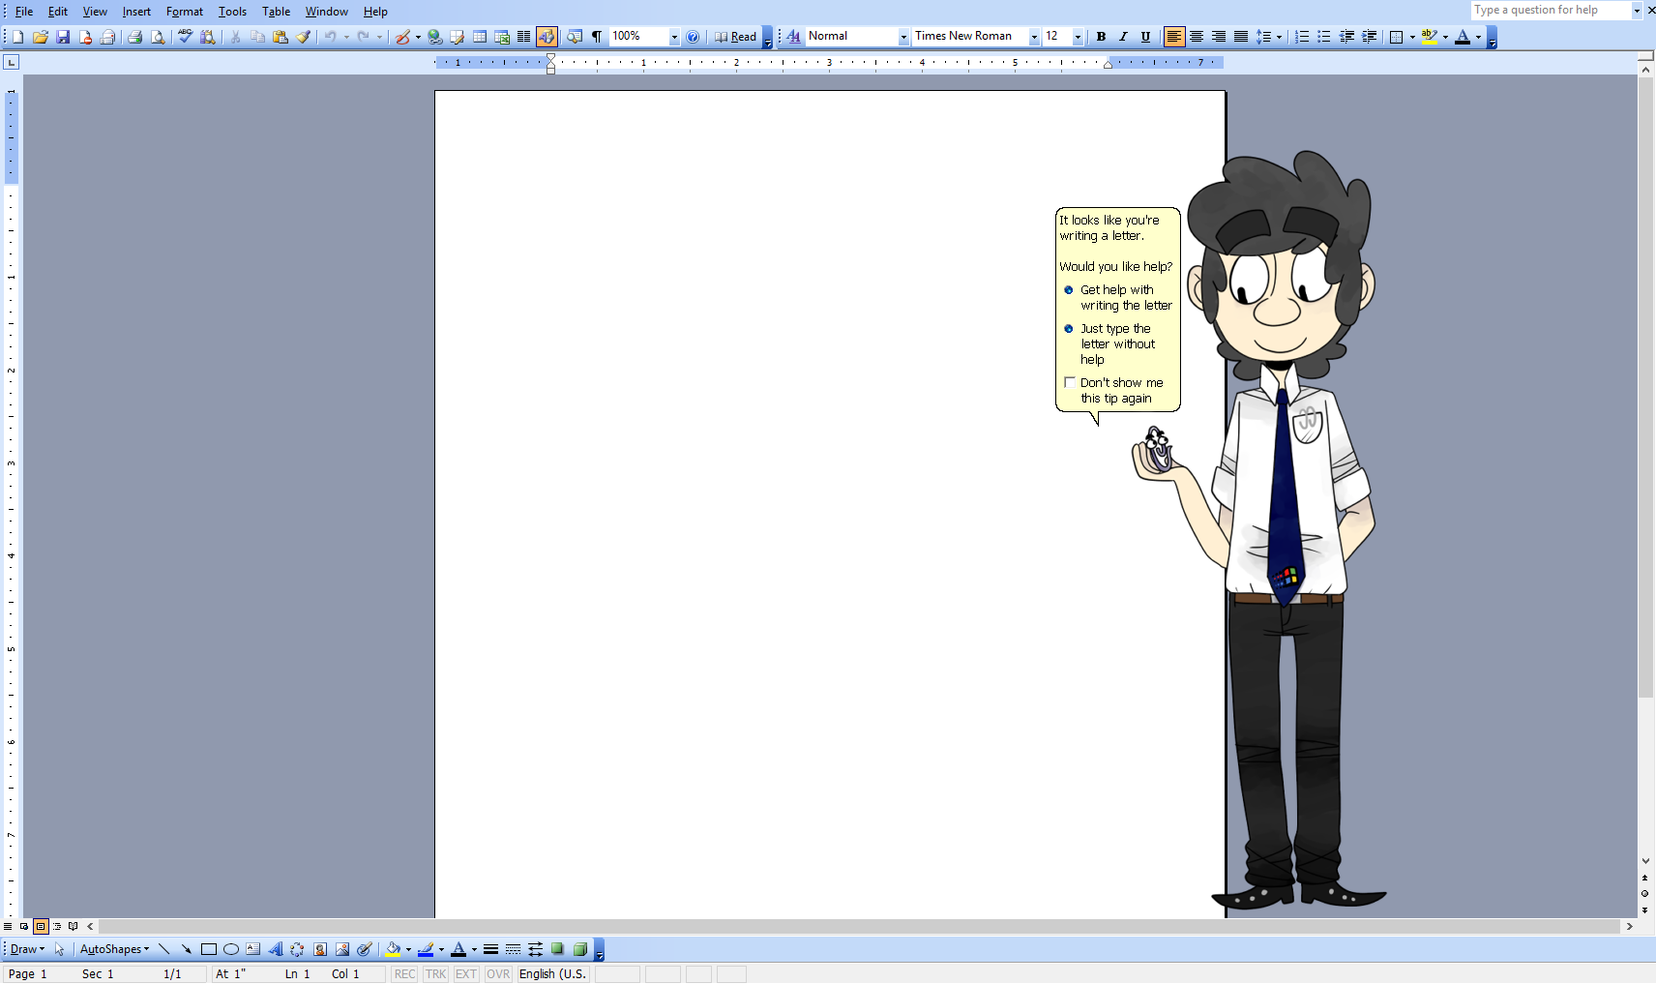Image resolution: width=1656 pixels, height=984 pixels.
Task: Open the Zoom 100% dropdown
Action: pyautogui.click(x=674, y=37)
